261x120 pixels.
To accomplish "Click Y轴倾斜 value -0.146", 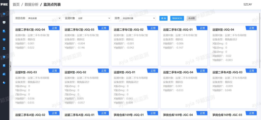I will coord(81,48).
